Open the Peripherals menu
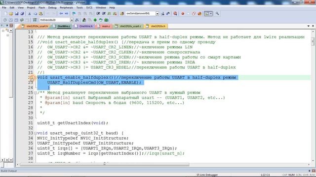 [x=66, y=8]
